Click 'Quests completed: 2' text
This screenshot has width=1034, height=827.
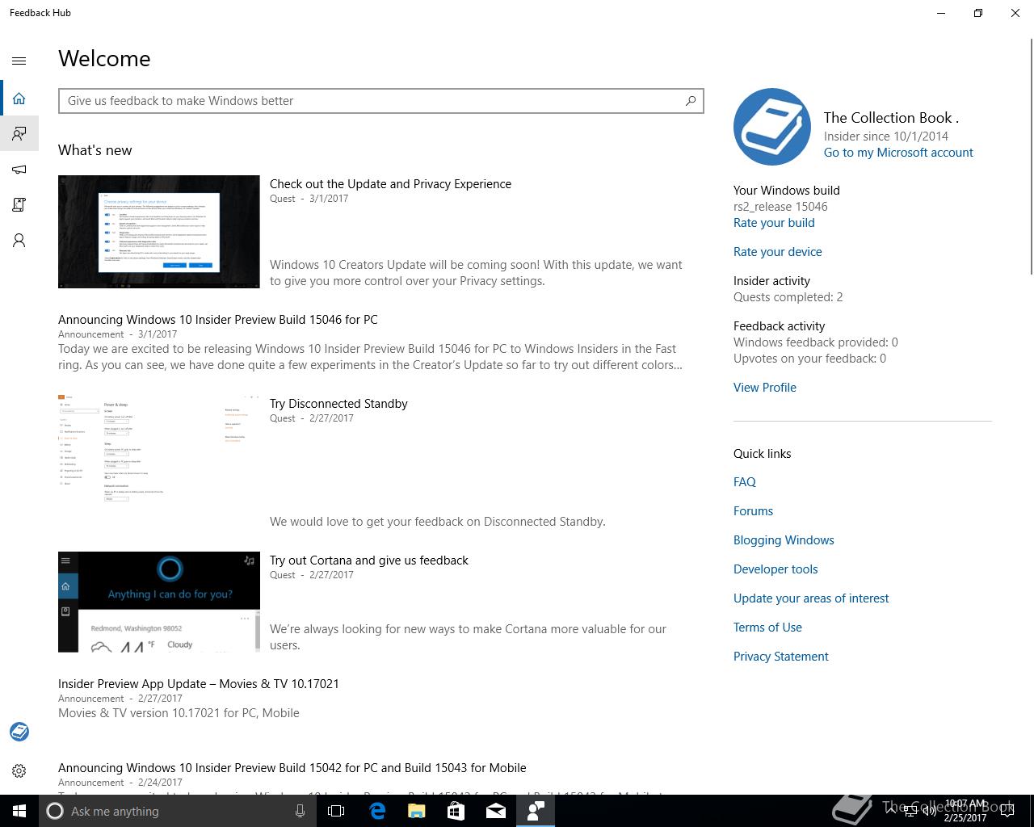pyautogui.click(x=788, y=297)
